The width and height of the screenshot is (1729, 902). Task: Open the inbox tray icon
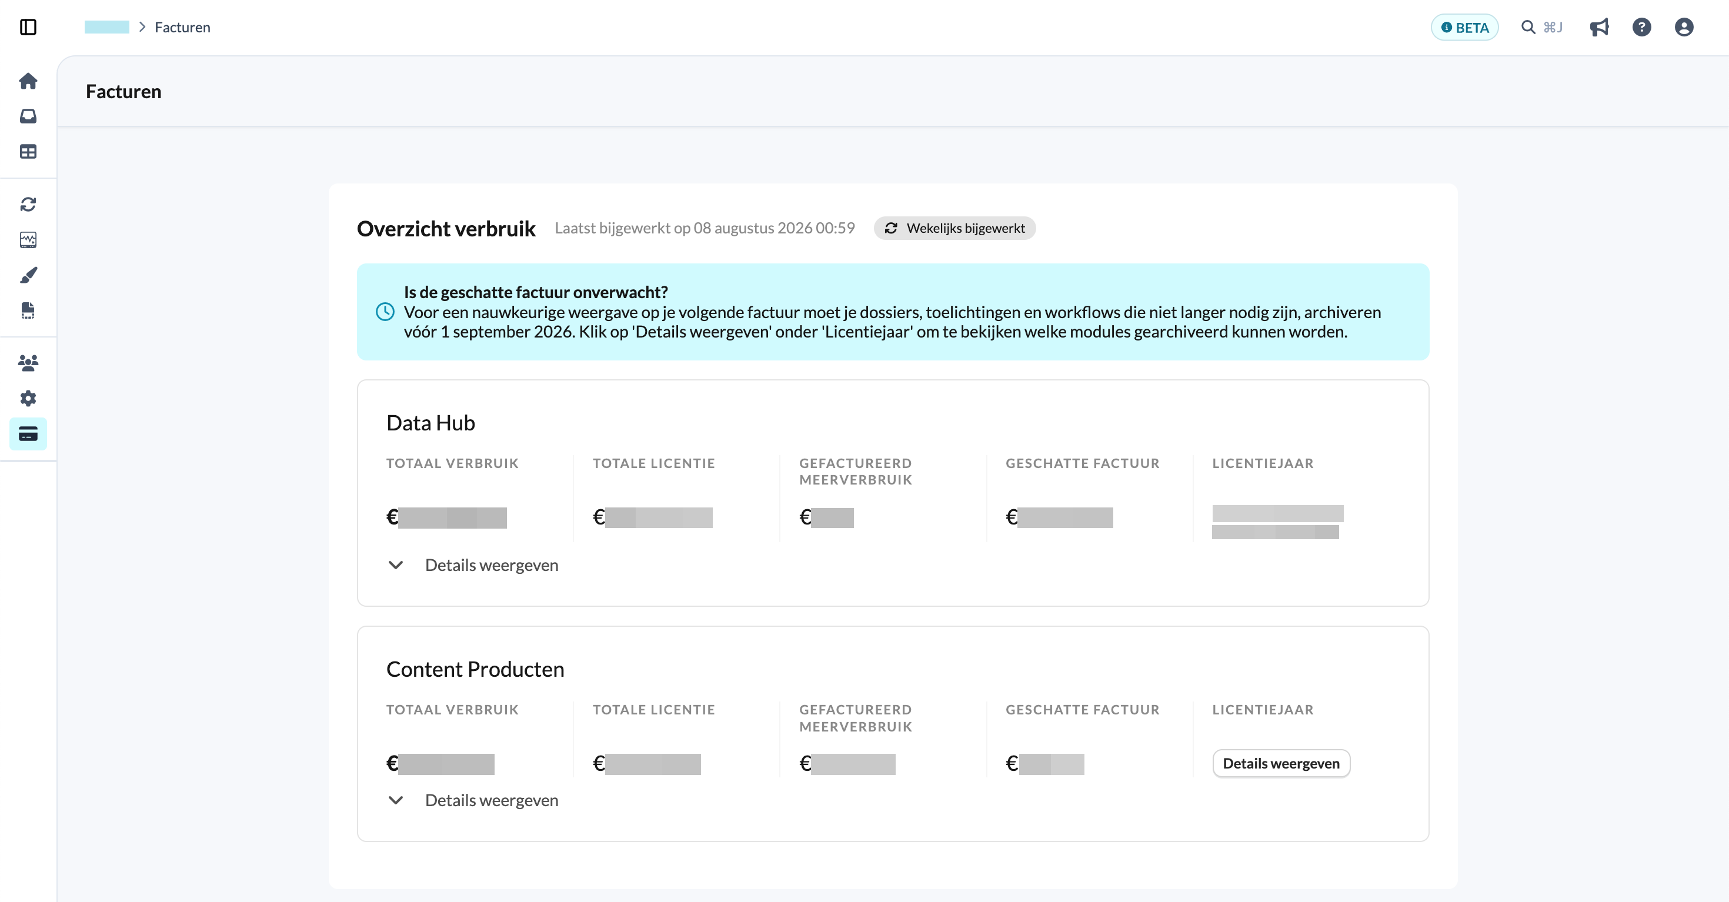coord(28,116)
